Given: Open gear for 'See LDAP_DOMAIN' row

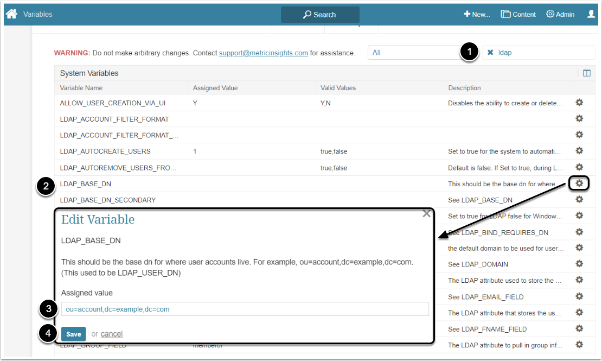Looking at the screenshot, I should click(x=579, y=264).
